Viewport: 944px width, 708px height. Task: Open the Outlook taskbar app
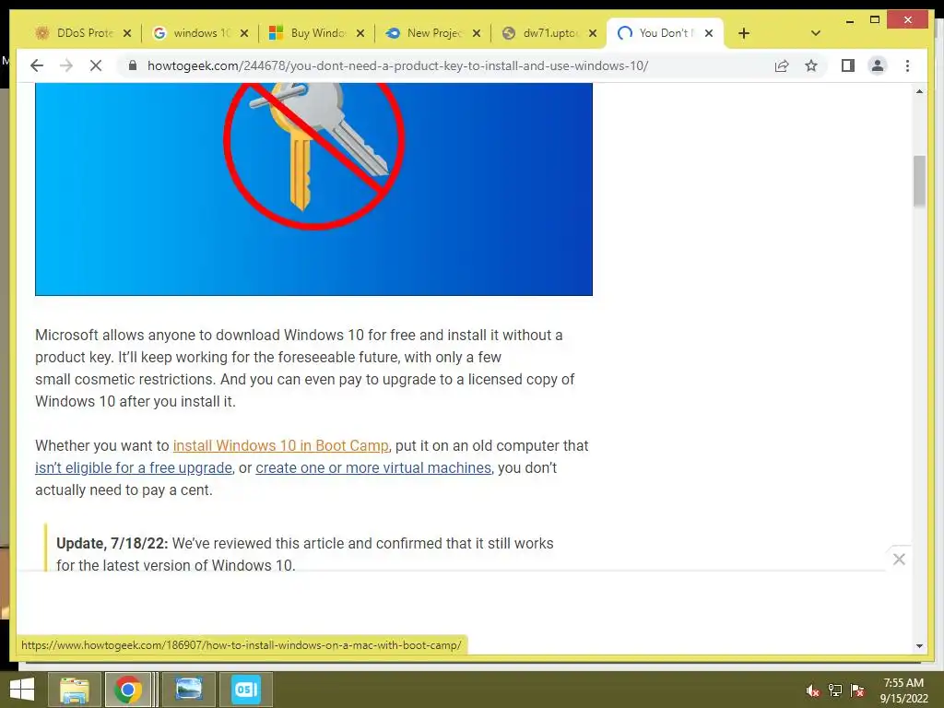(245, 690)
